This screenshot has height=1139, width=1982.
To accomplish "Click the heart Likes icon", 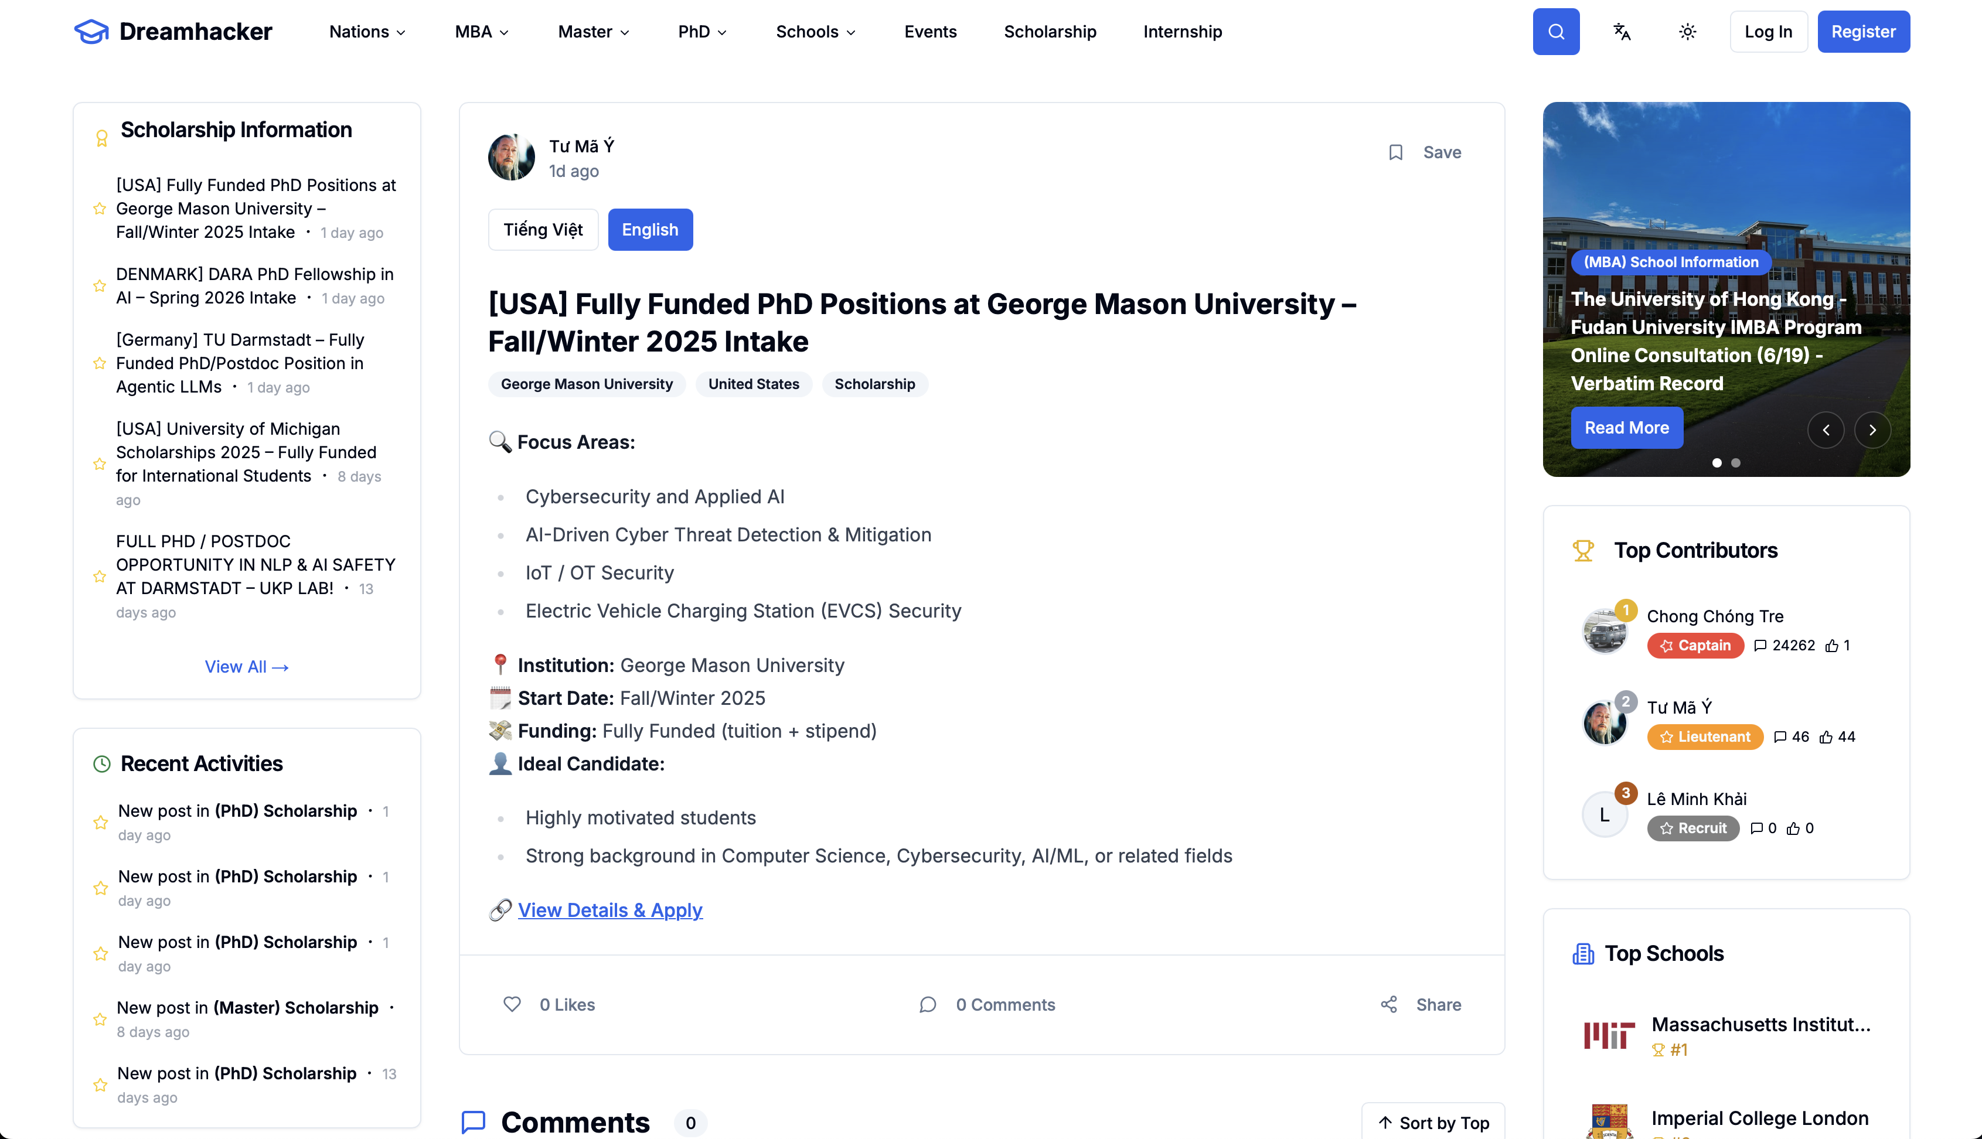I will 512,1004.
